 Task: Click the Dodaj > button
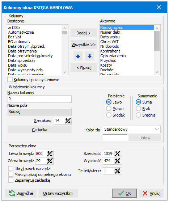tap(84, 33)
